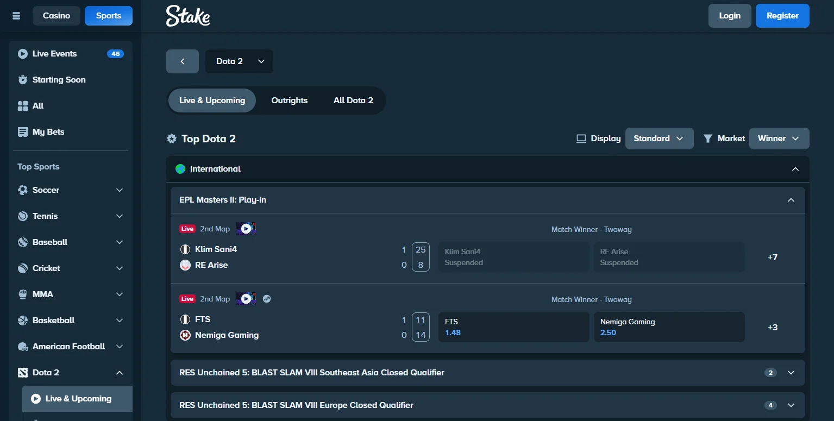Click the suspended Klim Sani4 odds box
834x421 pixels.
514,257
